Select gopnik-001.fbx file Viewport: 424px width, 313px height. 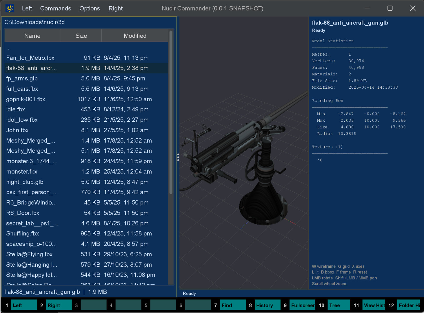[86, 99]
